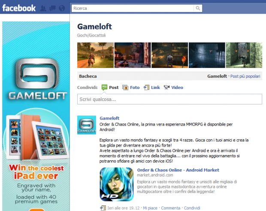
Task: Open the horse rider game photo thumbnail
Action: tap(95, 55)
